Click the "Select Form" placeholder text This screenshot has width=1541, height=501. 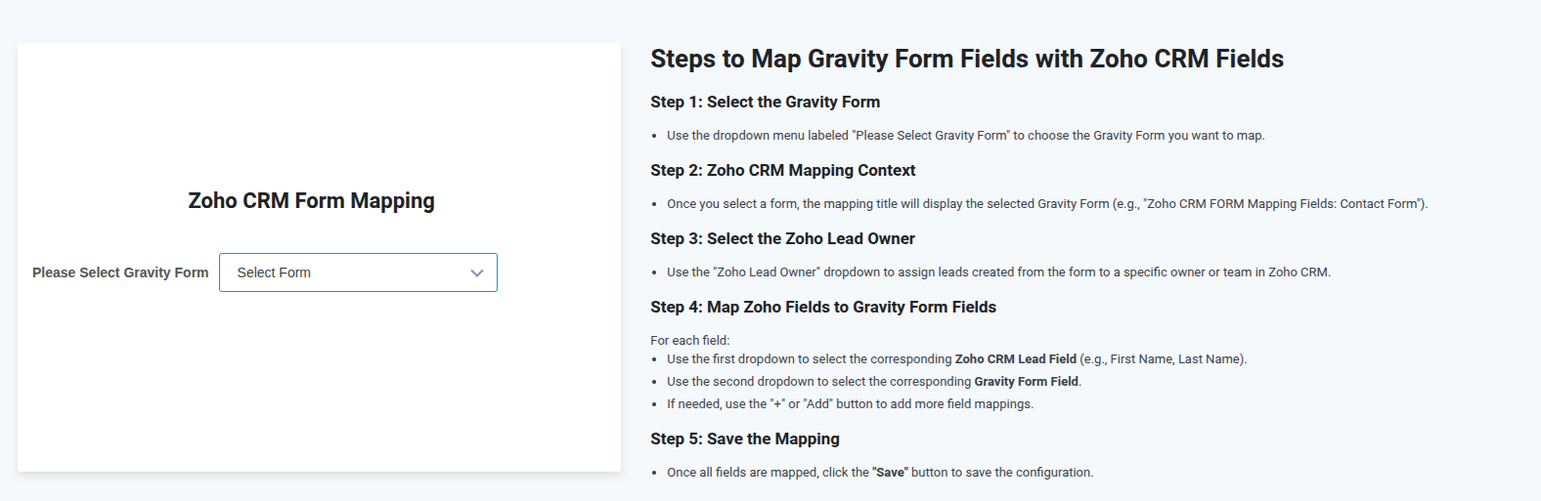click(274, 272)
